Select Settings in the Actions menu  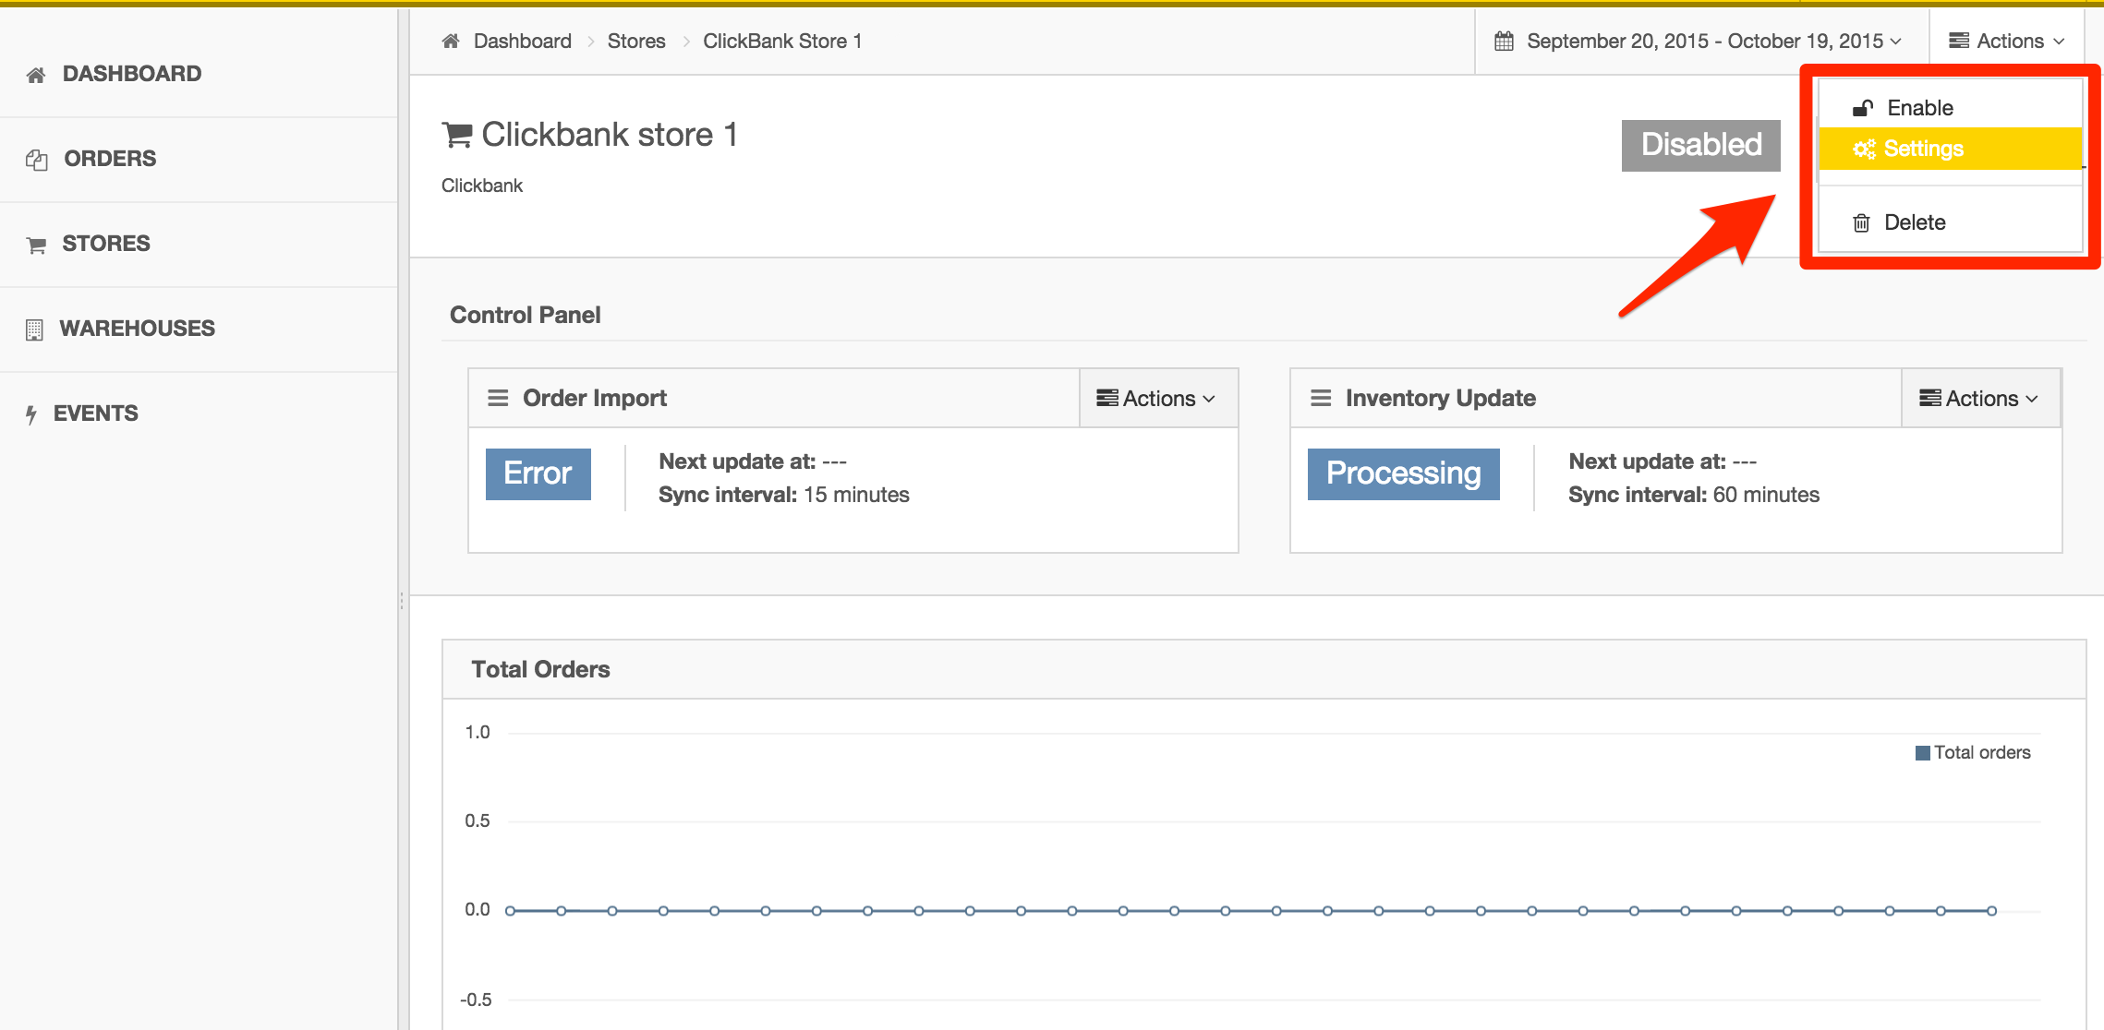tap(1950, 149)
